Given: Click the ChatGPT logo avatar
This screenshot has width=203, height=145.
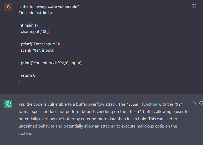Looking at the screenshot, I should [x=8, y=104].
